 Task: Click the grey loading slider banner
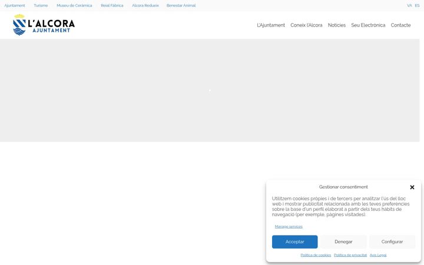[x=210, y=90]
